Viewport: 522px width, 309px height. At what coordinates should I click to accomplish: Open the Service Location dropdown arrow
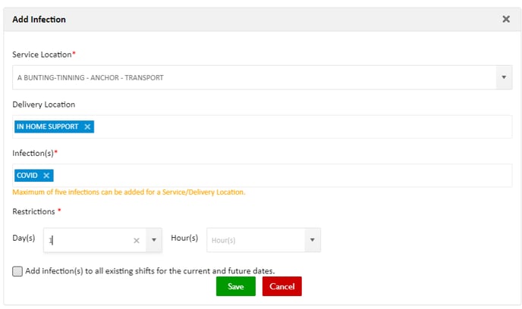(504, 77)
